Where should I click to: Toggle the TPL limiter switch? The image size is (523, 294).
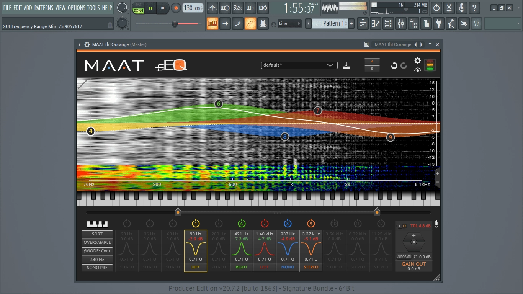403,226
